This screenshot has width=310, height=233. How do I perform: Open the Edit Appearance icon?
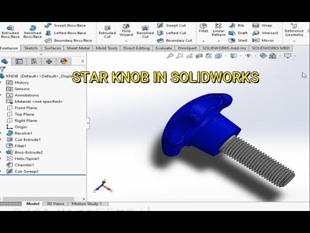(x=263, y=56)
